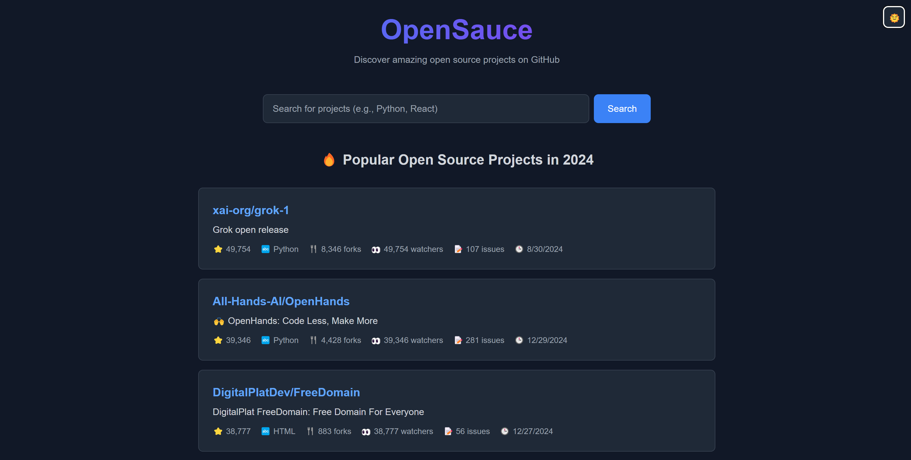Click the project search input field
The height and width of the screenshot is (460, 911).
click(x=426, y=108)
